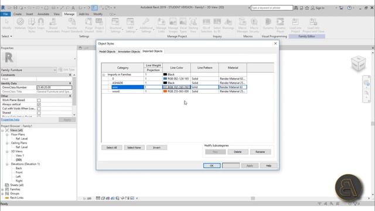Image resolution: width=375 pixels, height=211 pixels.
Task: Open Properties help link
Action: coord(10,120)
